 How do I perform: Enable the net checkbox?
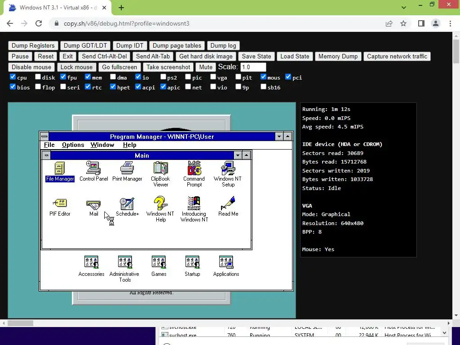pyautogui.click(x=188, y=87)
